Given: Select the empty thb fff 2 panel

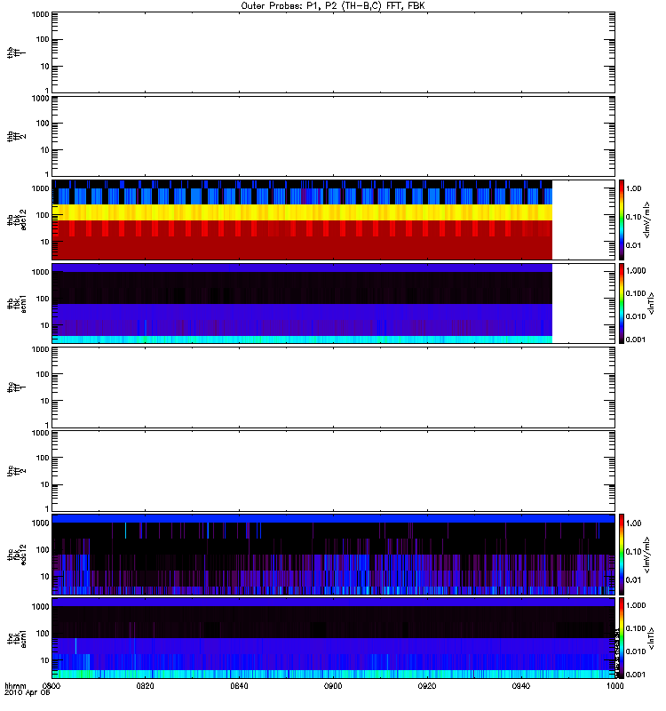Looking at the screenshot, I should tap(333, 136).
